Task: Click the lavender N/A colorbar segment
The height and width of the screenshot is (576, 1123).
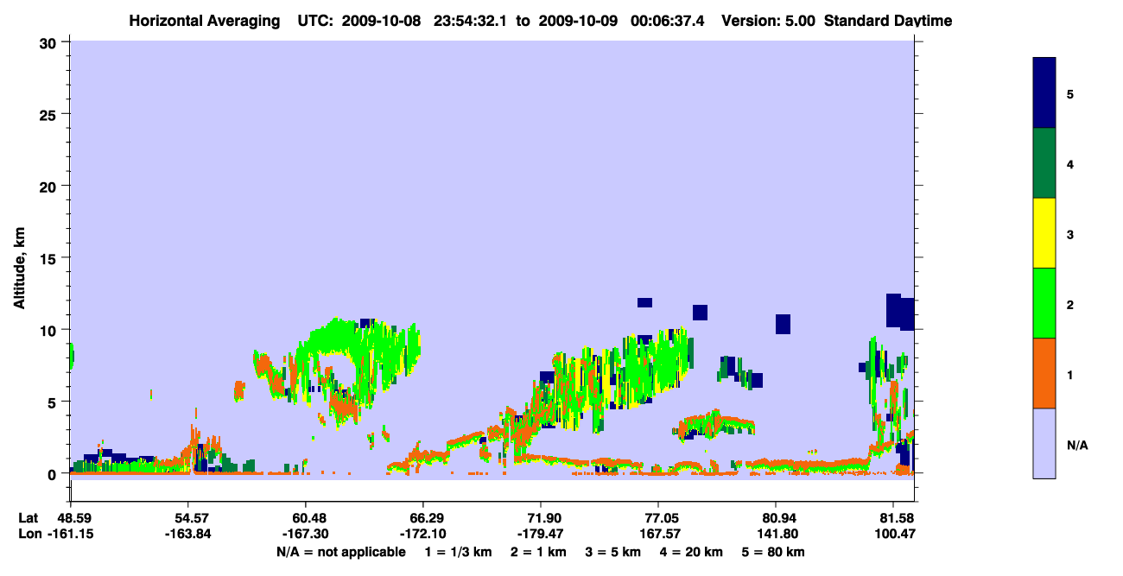Action: coord(1044,443)
